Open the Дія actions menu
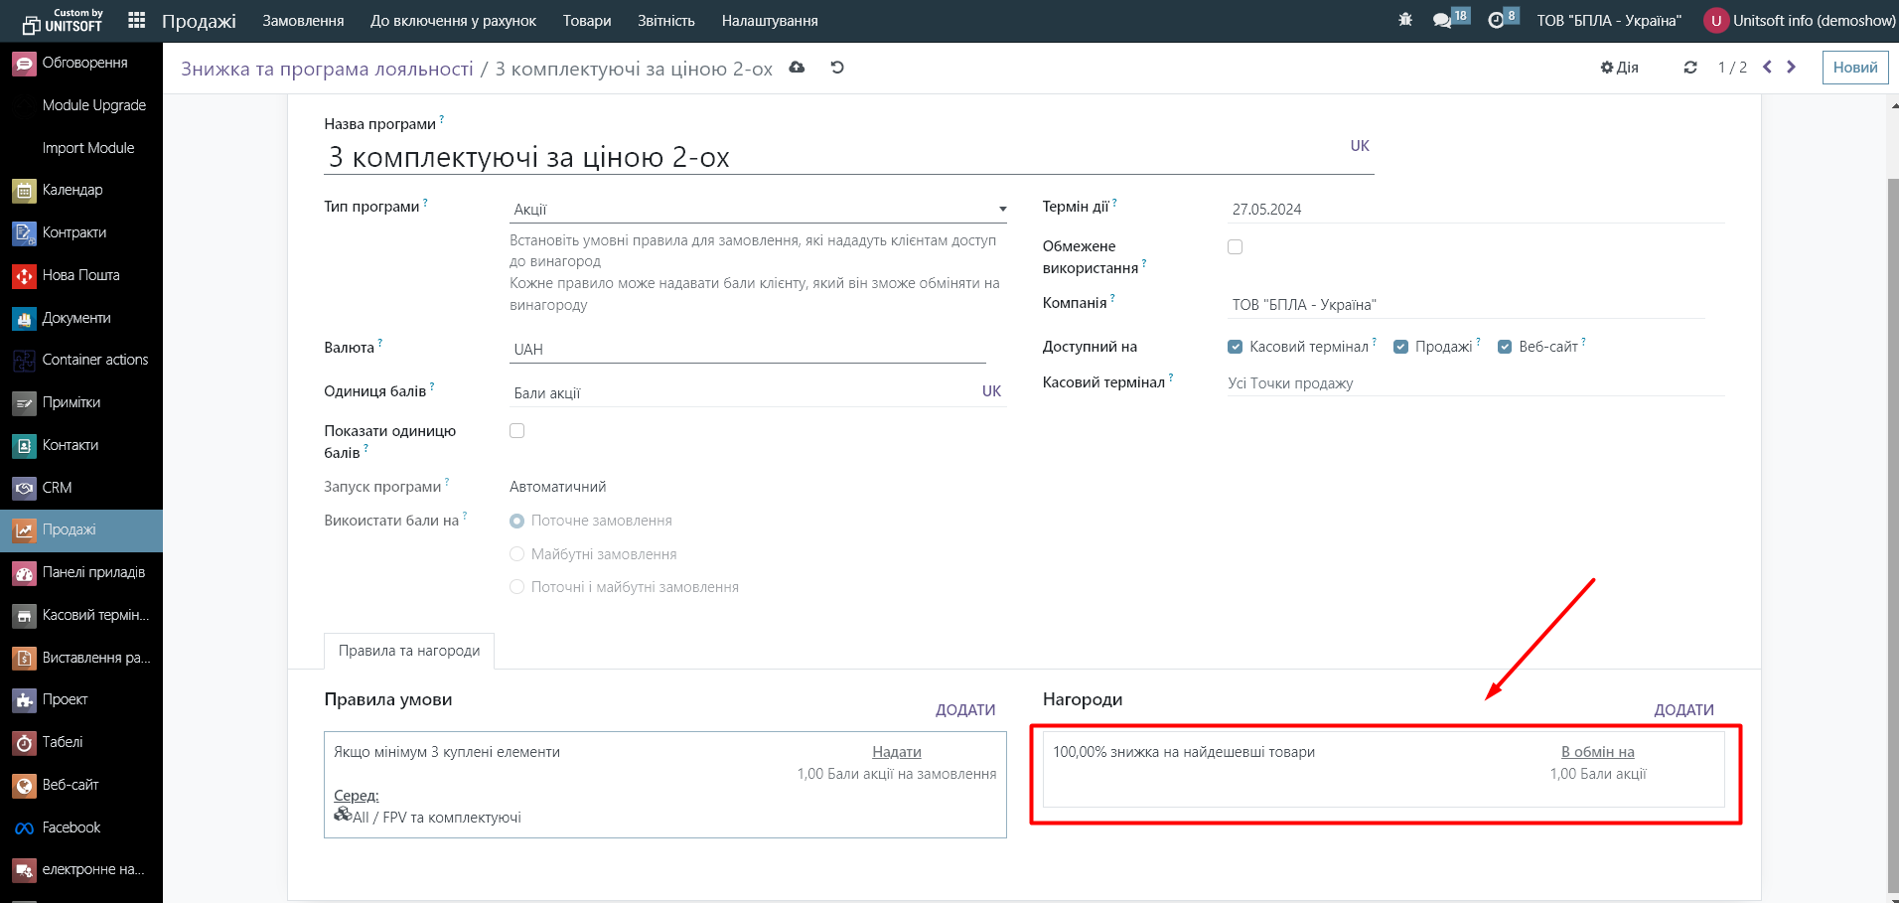Viewport: 1899px width, 903px height. pos(1620,68)
